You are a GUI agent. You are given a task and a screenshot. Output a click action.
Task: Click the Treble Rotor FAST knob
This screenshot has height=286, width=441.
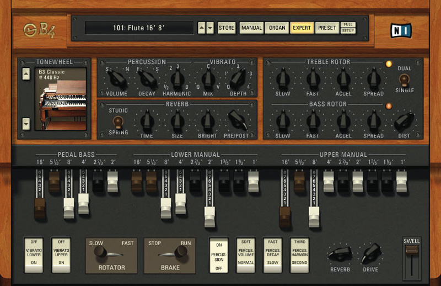click(313, 78)
